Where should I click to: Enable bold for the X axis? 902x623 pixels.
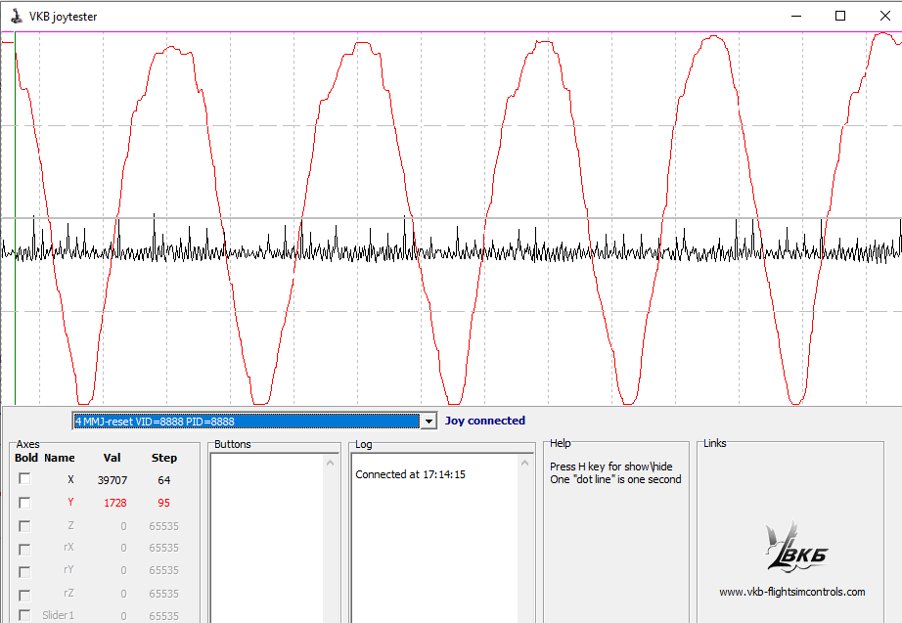(24, 479)
